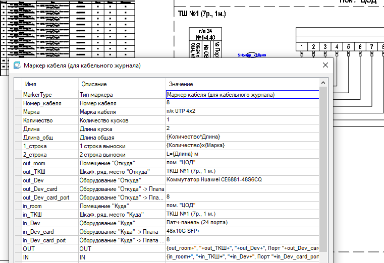Select the Номер_кабеля value cell showing 8
The image size is (384, 263).
click(242, 103)
